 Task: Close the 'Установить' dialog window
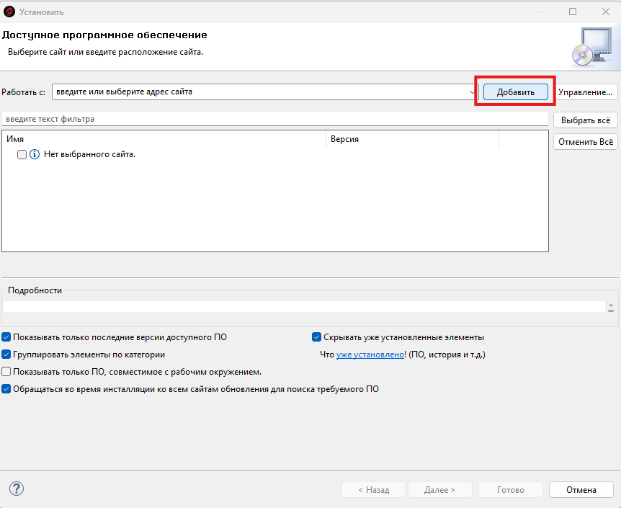click(x=606, y=12)
